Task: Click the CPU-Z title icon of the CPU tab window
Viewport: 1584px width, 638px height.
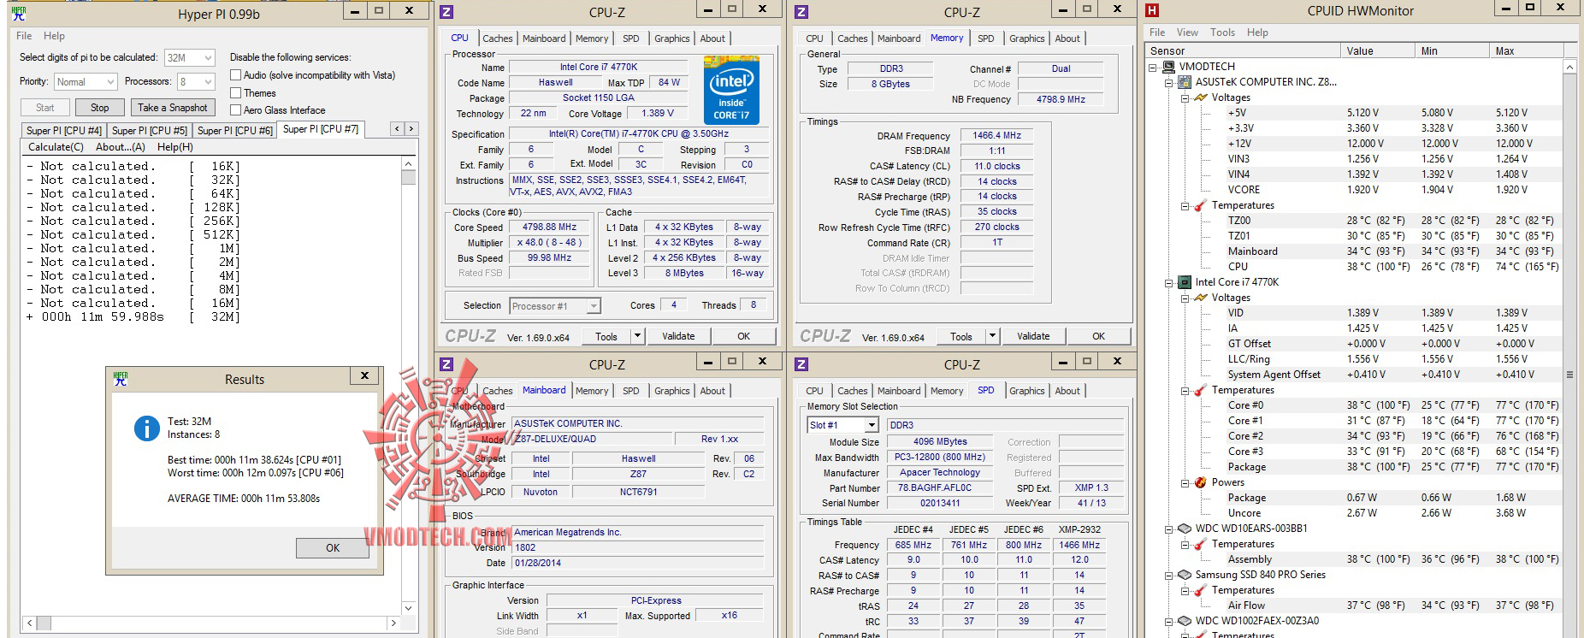Action: coord(446,12)
